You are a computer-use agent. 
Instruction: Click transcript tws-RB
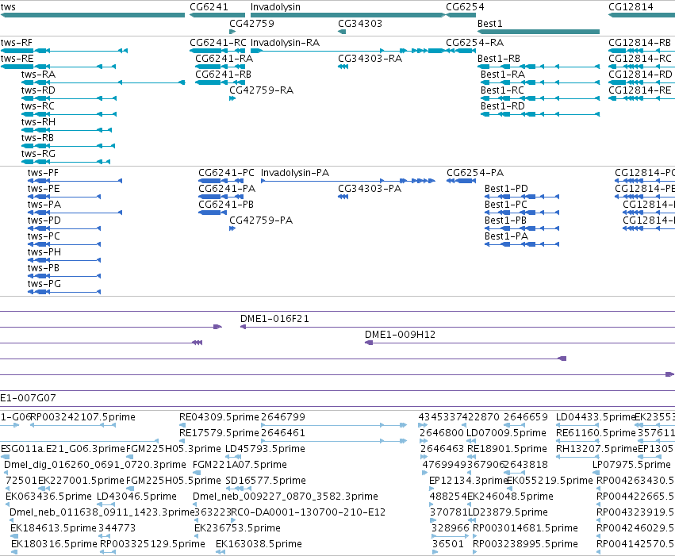(37, 138)
